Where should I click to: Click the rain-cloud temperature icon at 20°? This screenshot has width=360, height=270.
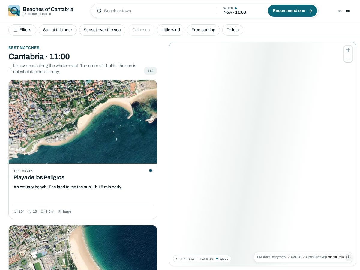[16, 211]
